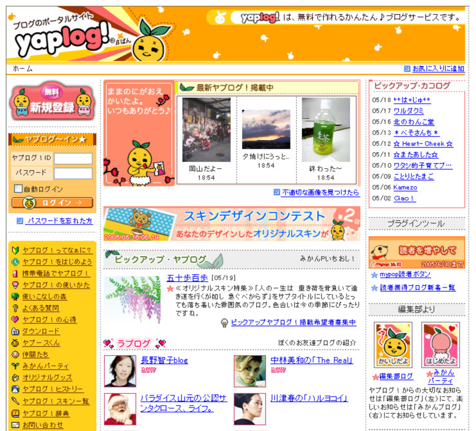Click the beginner leaf icon beside ヤプログ！ってなぁに？
This screenshot has width=476, height=431.
click(x=15, y=250)
